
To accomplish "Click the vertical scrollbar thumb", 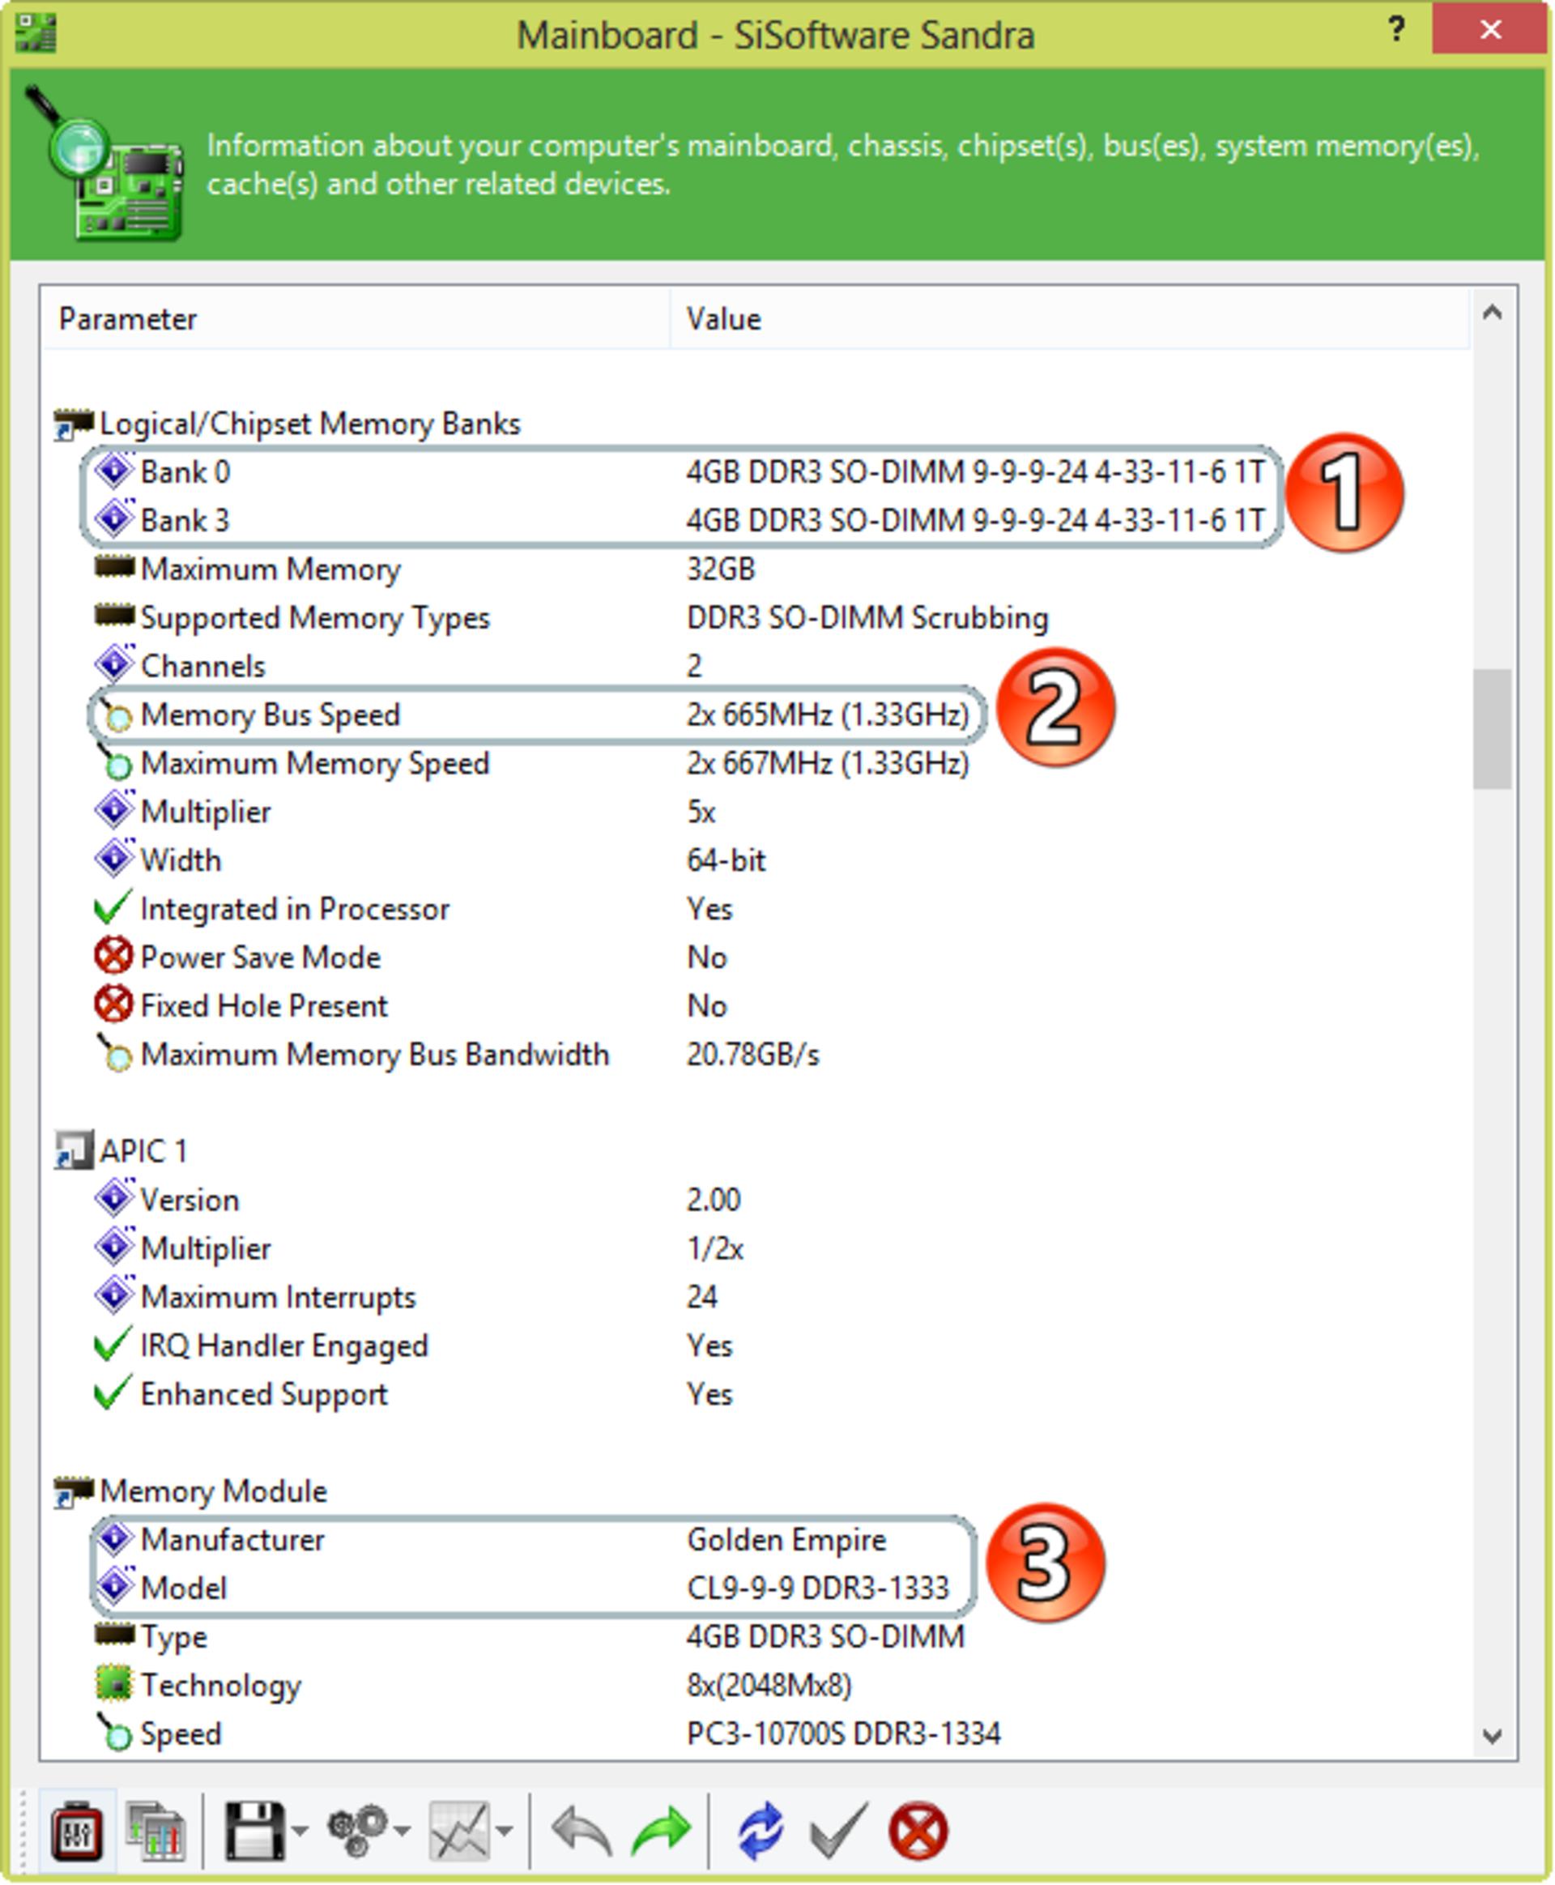I will [1493, 728].
